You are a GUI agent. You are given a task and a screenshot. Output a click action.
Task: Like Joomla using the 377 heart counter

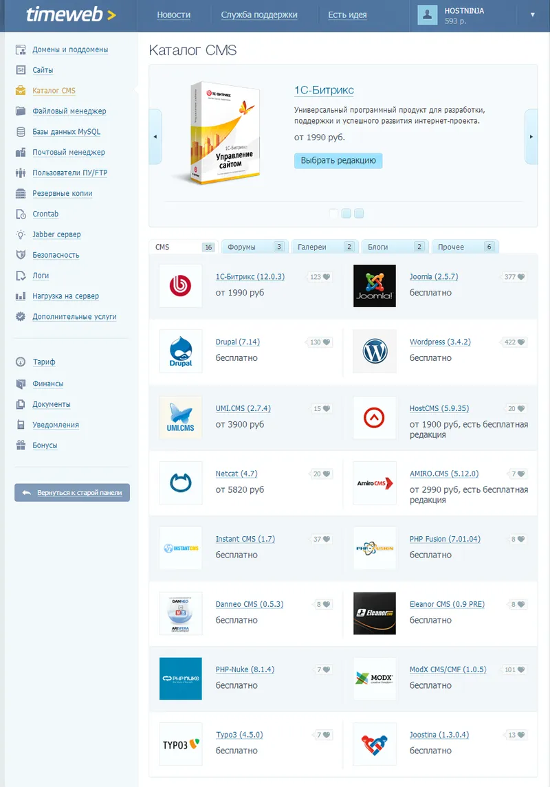[x=514, y=276]
